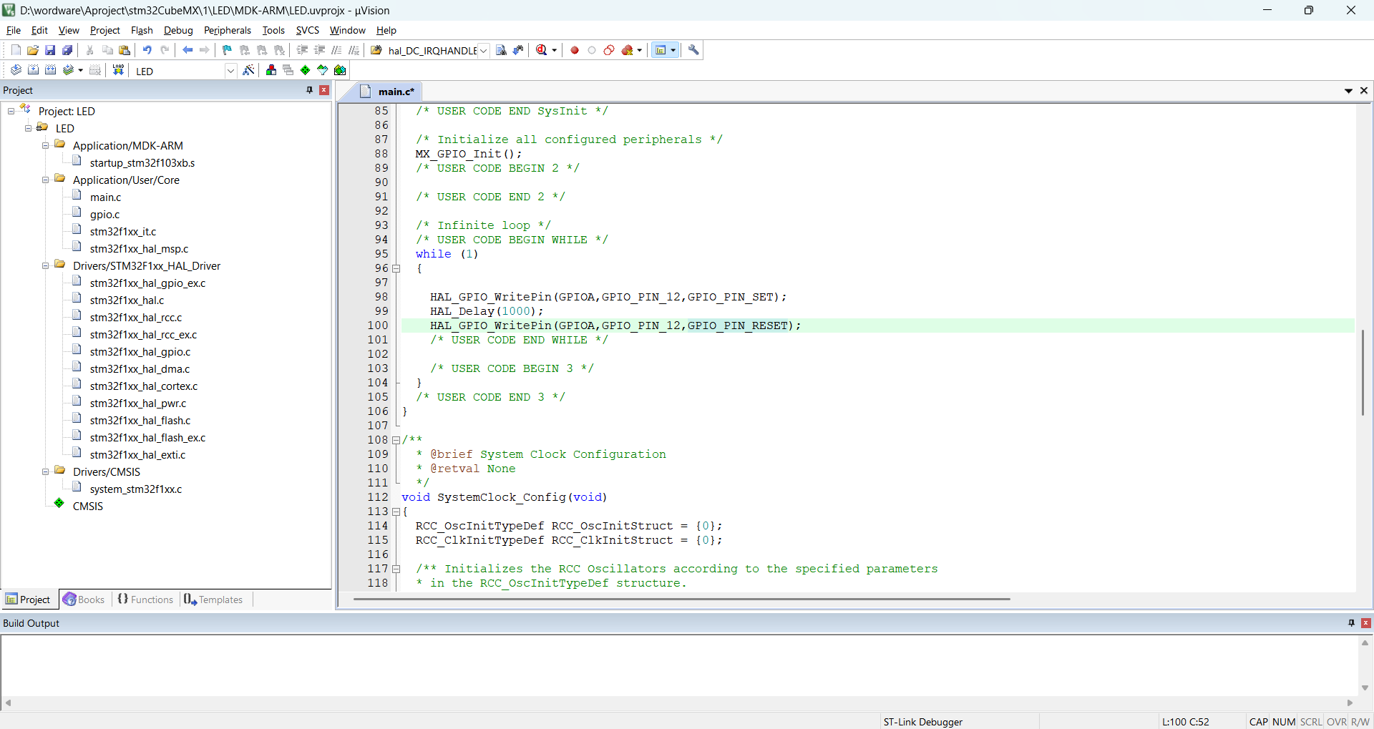Open Pack Installer icon
Screen dimensions: 1374x729
[x=340, y=70]
